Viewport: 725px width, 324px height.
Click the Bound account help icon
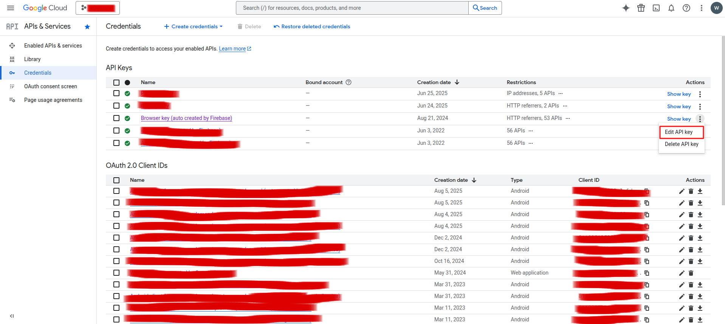pyautogui.click(x=349, y=82)
